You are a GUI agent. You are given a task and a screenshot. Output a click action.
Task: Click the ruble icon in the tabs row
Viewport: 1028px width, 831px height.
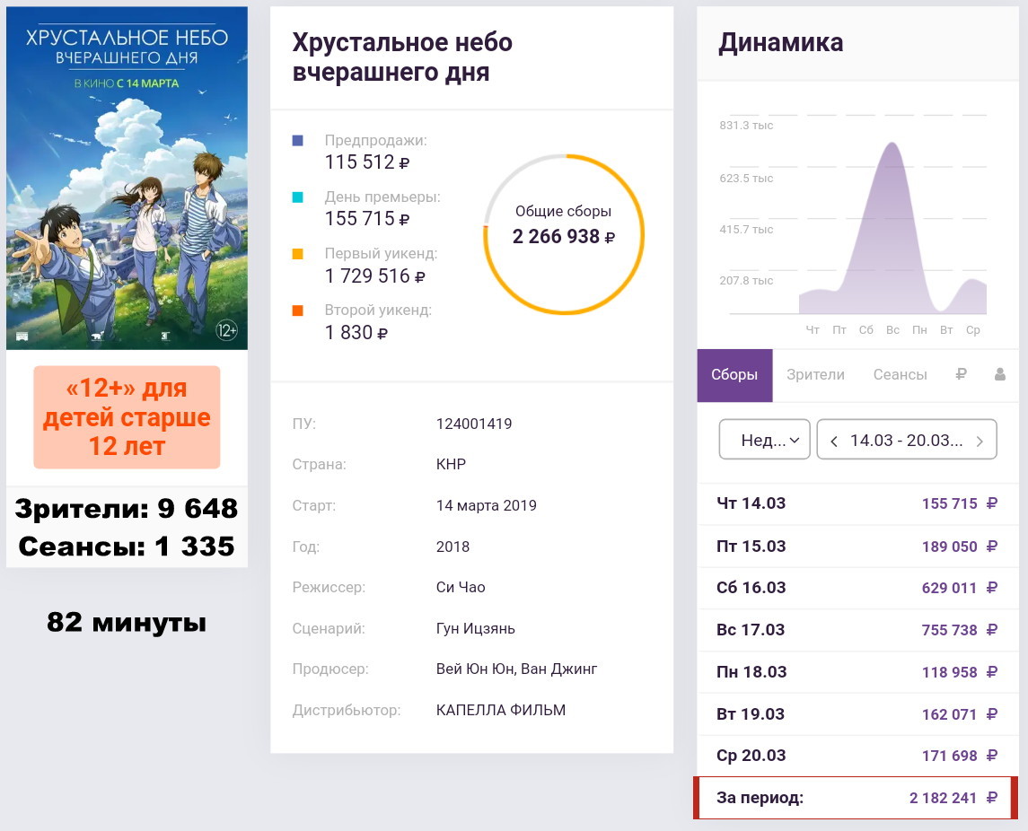pos(961,375)
